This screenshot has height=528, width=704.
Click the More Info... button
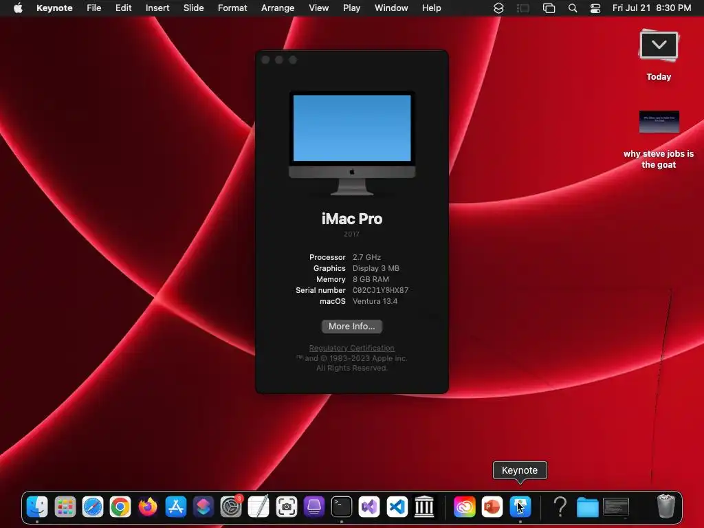point(352,327)
